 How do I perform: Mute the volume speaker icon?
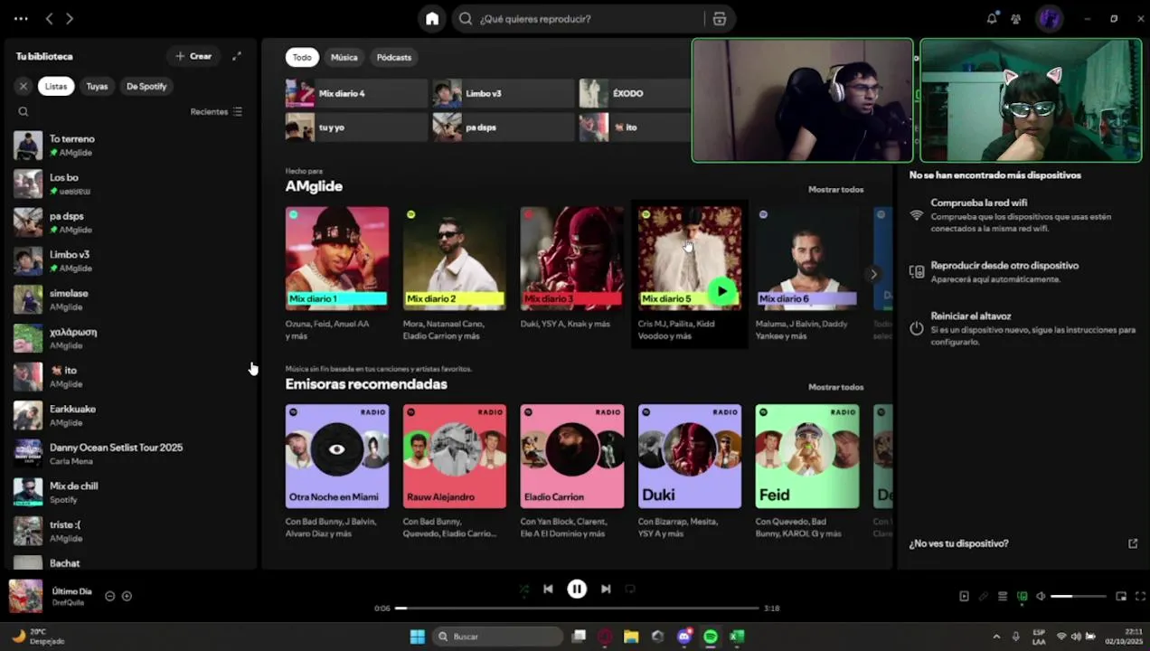click(1041, 596)
